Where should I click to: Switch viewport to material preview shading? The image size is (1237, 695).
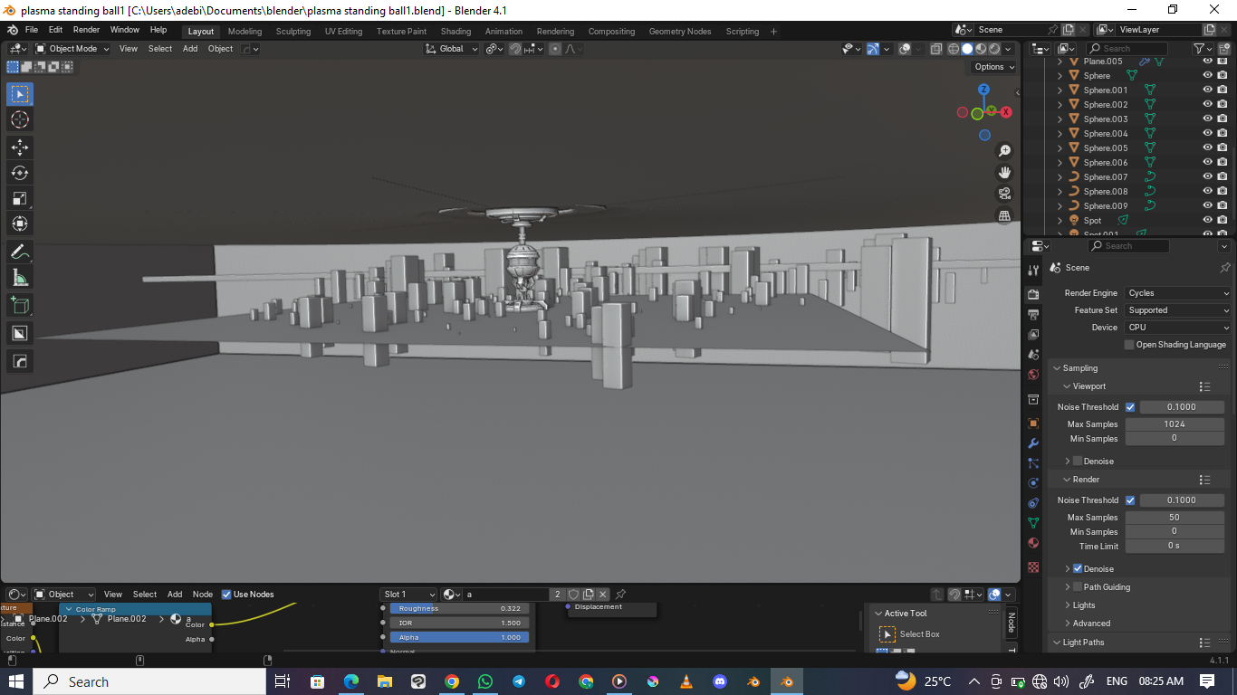(x=981, y=49)
